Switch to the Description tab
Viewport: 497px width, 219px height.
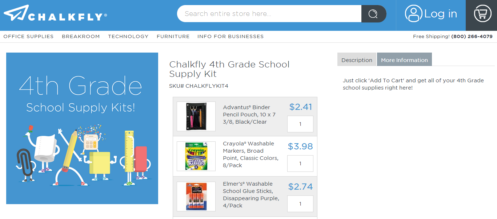pyautogui.click(x=357, y=60)
